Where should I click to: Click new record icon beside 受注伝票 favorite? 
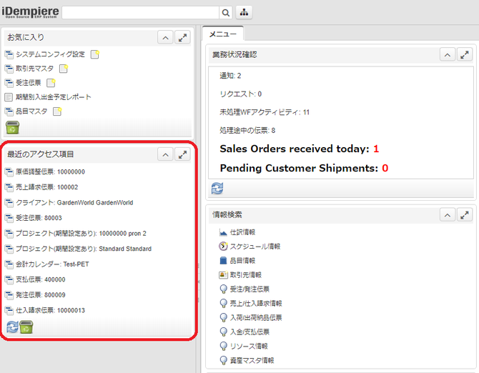(51, 83)
